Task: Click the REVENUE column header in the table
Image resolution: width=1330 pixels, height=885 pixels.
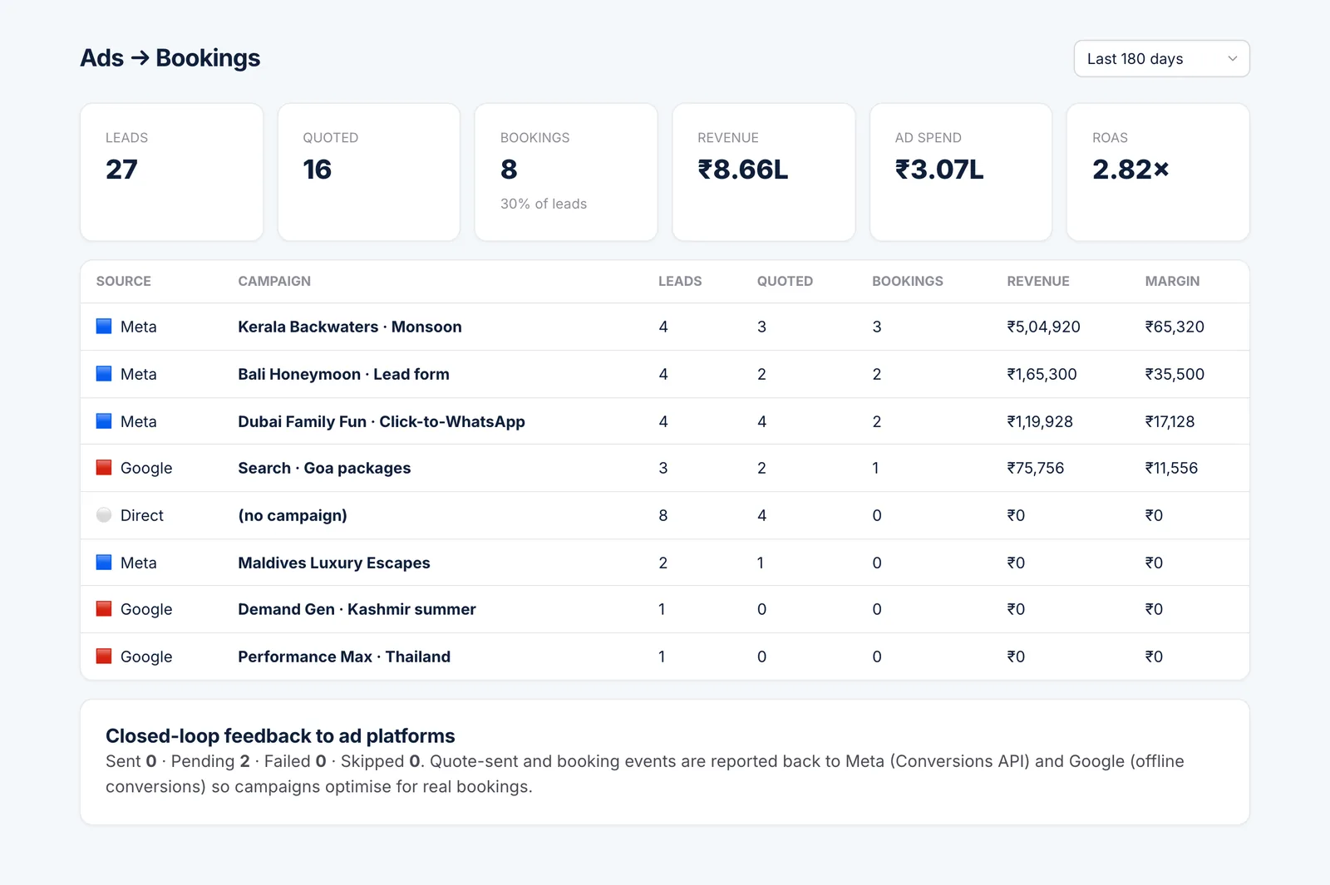Action: click(1038, 281)
